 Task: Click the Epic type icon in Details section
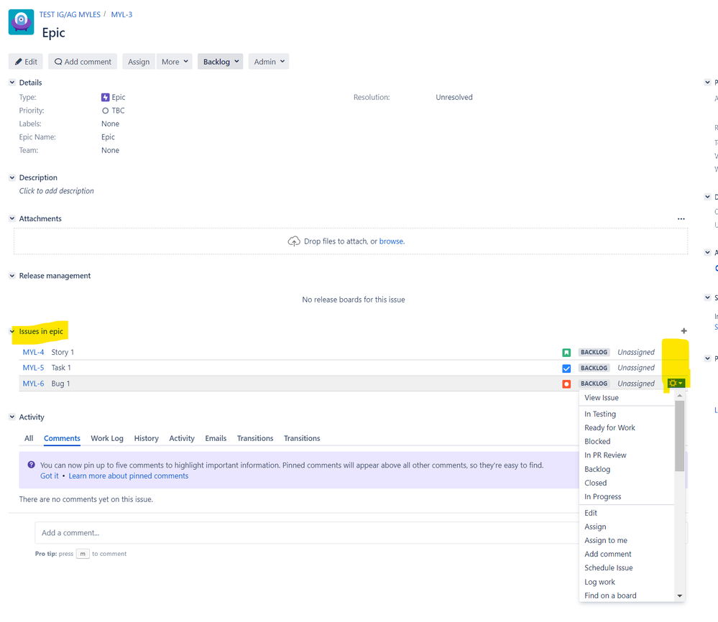click(x=105, y=97)
